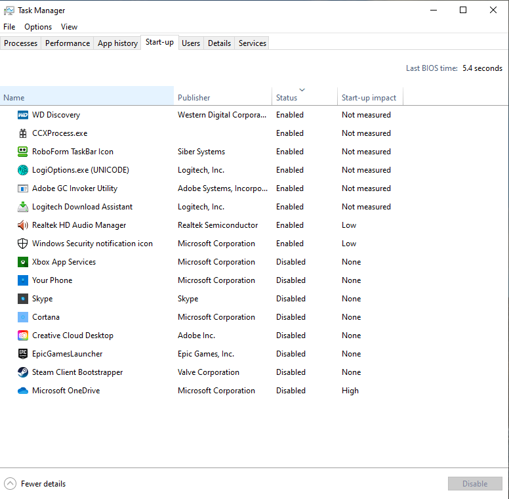Click the Valve Corporation publisher cell
The height and width of the screenshot is (499, 509).
209,372
